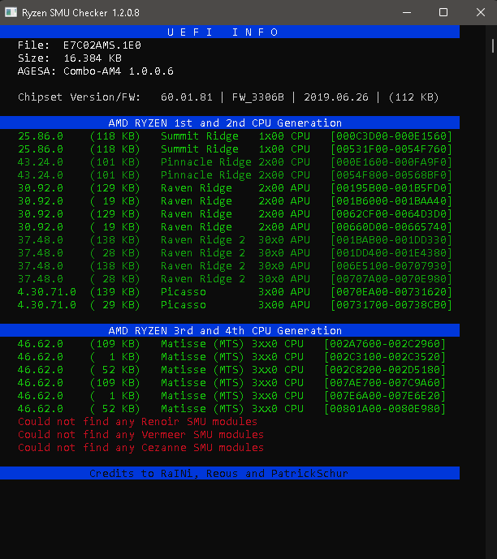
Task: Click address range 002A7600-002C2960
Action: [385, 344]
